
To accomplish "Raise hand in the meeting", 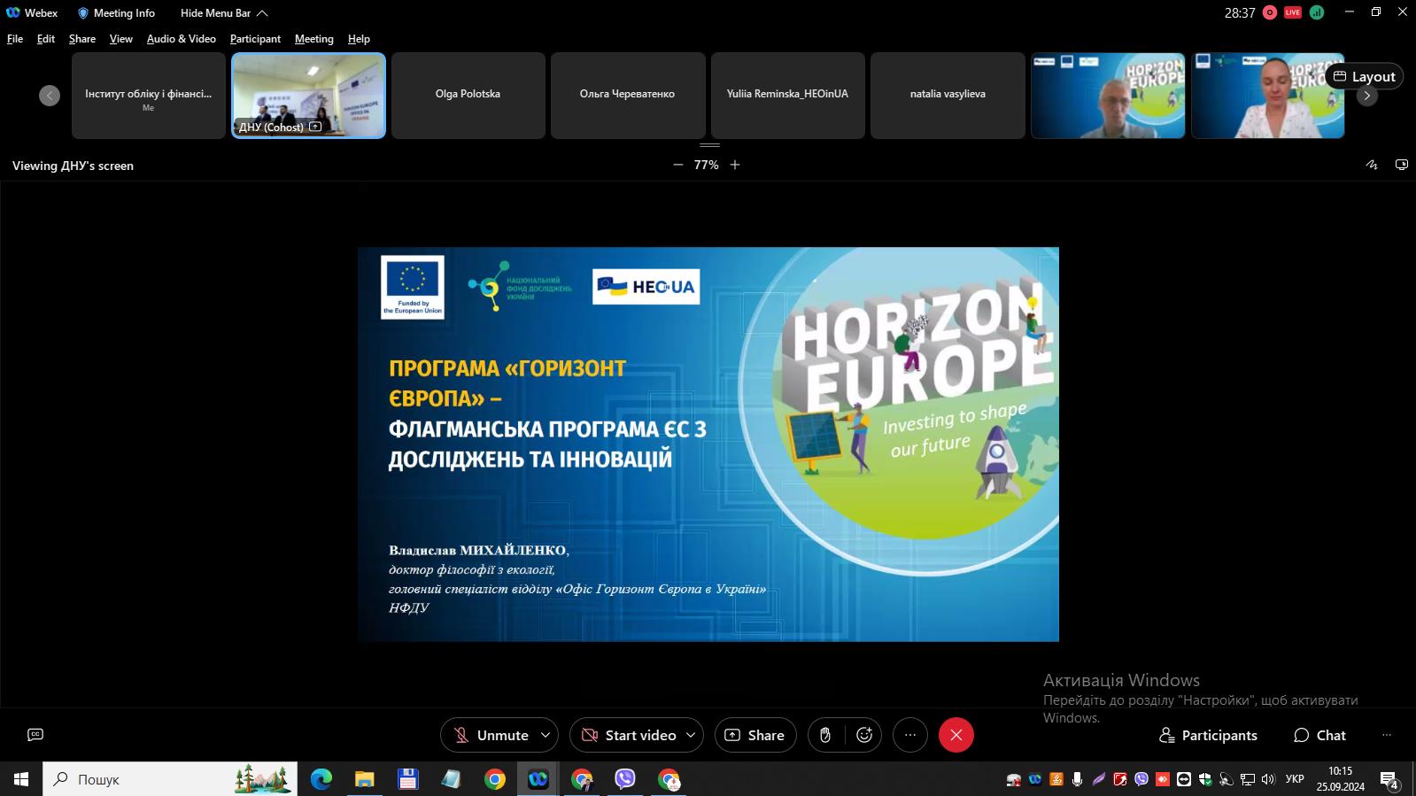I will (x=825, y=735).
